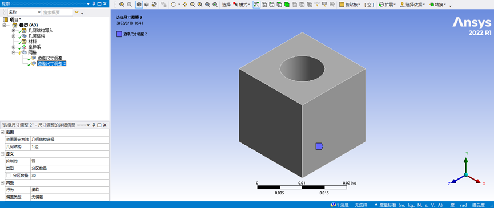This screenshot has height=208, width=494.
Task: Click the 分区数量 value 30 field
Action: click(70, 176)
